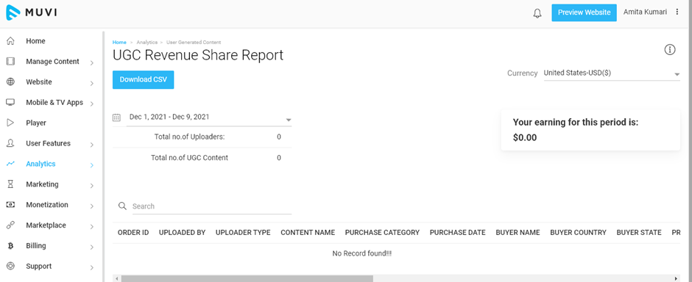Click the Amita Kumari user name
The width and height of the screenshot is (692, 282).
tap(645, 12)
